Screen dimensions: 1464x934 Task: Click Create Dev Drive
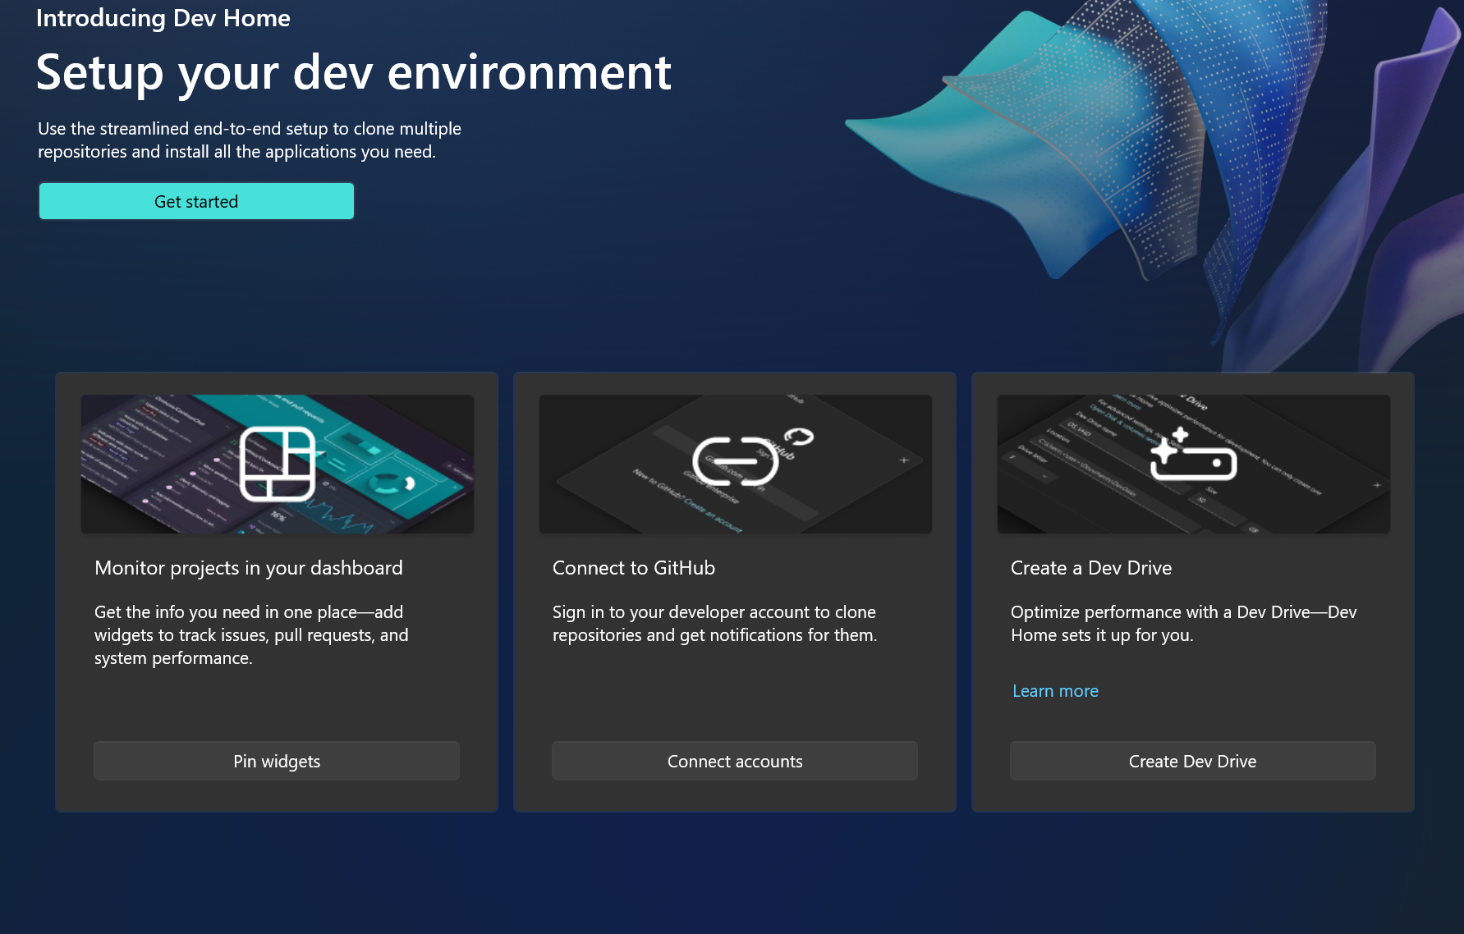coord(1192,761)
